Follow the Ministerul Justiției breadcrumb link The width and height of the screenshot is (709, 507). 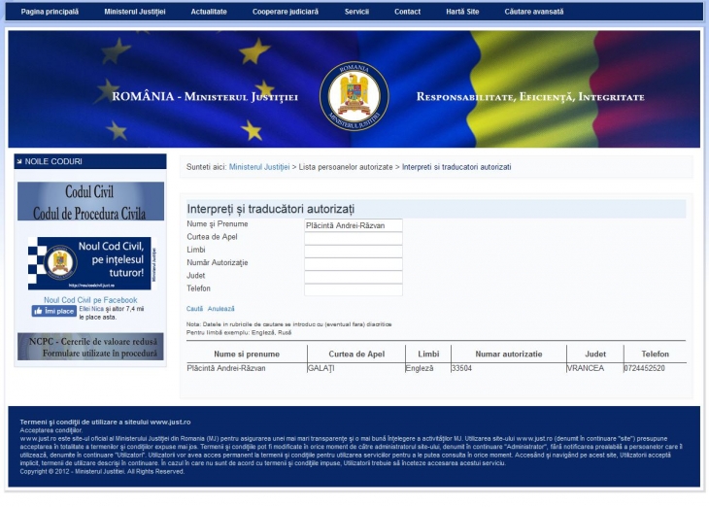259,167
